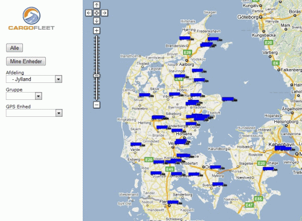
Task: Pan the map up with arrow
Action: point(97,5)
